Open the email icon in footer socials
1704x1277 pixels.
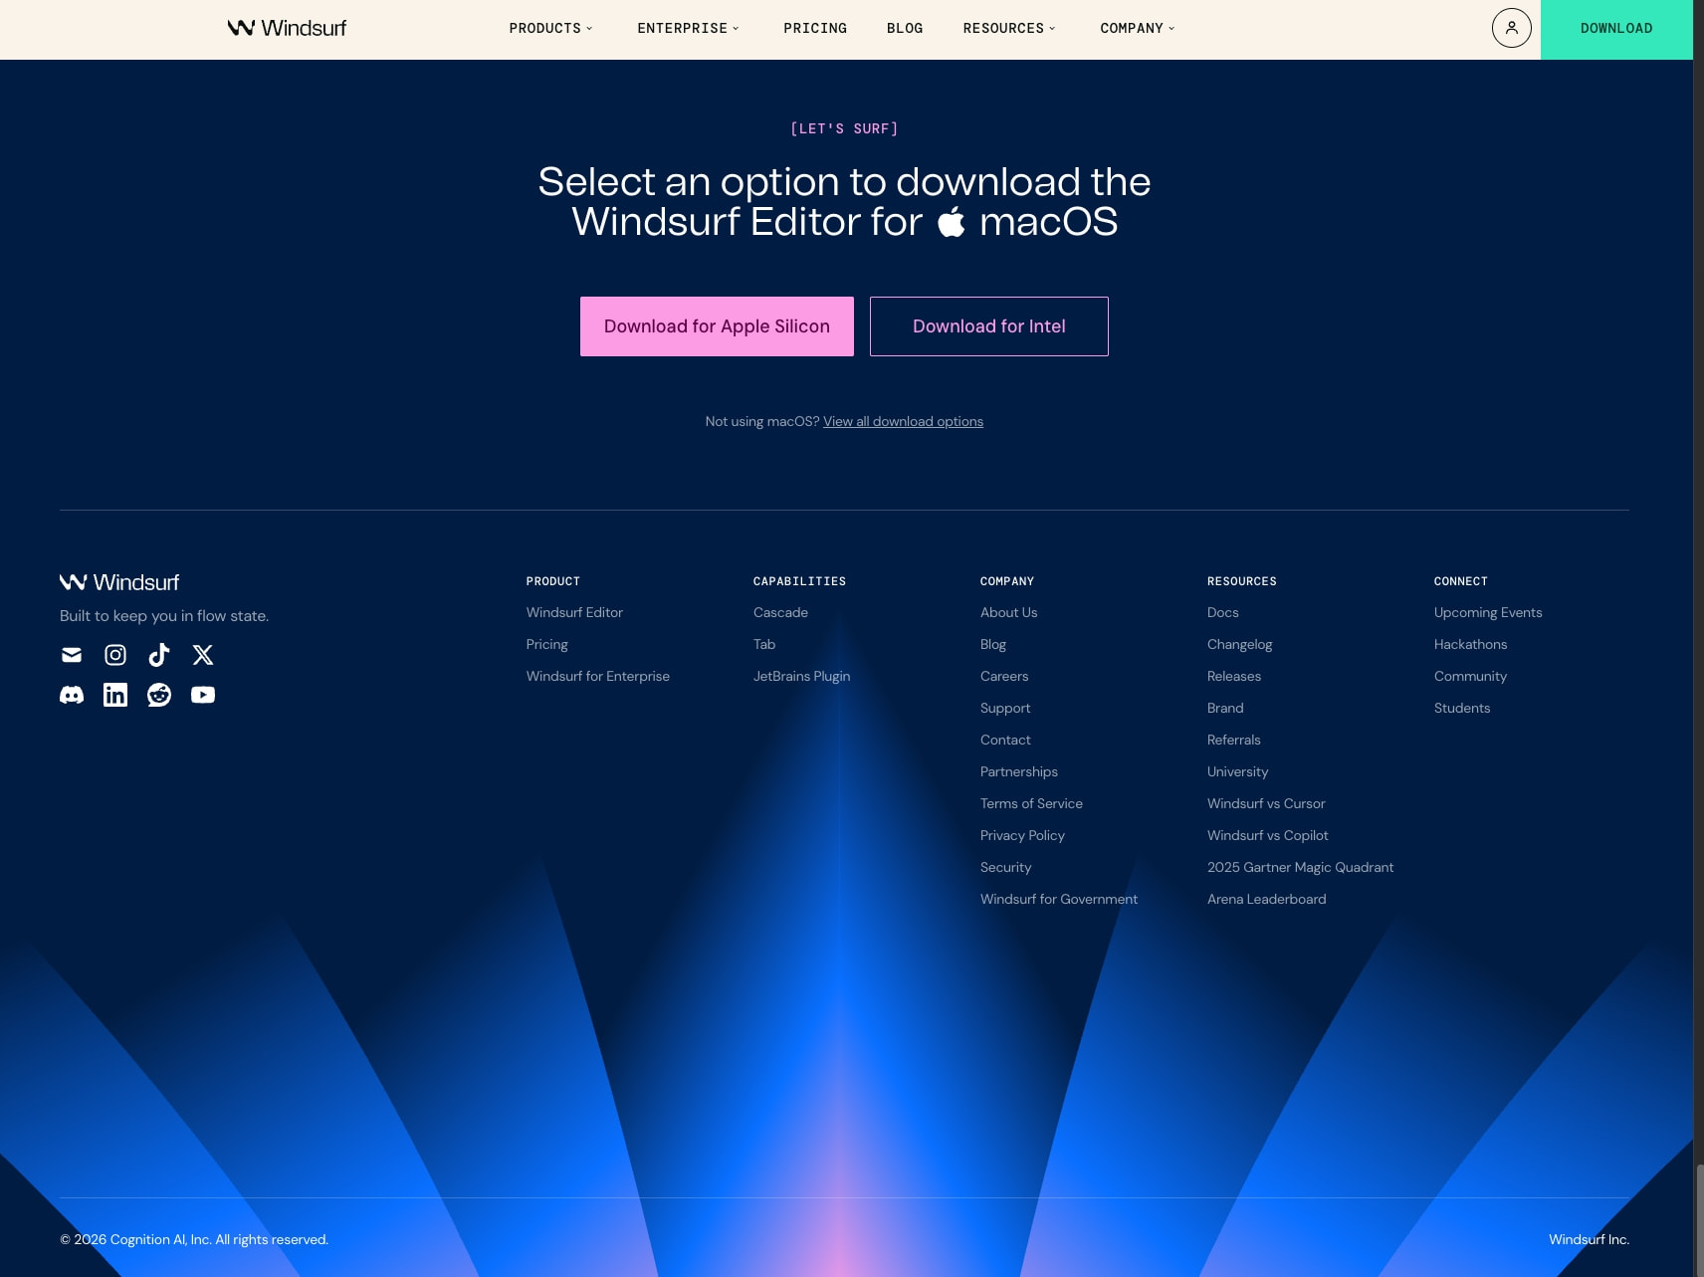coord(72,655)
